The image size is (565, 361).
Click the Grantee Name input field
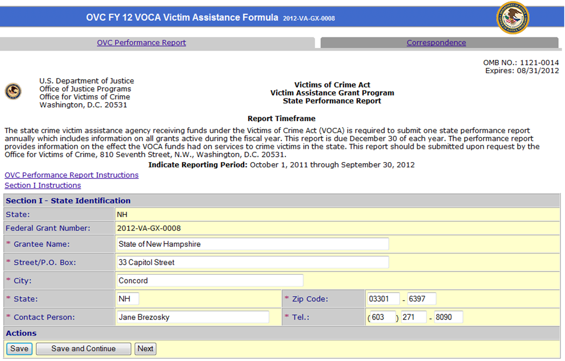pos(251,244)
